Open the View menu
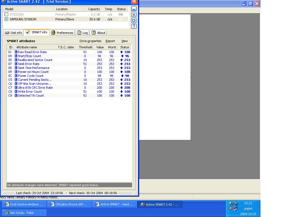 click(124, 41)
